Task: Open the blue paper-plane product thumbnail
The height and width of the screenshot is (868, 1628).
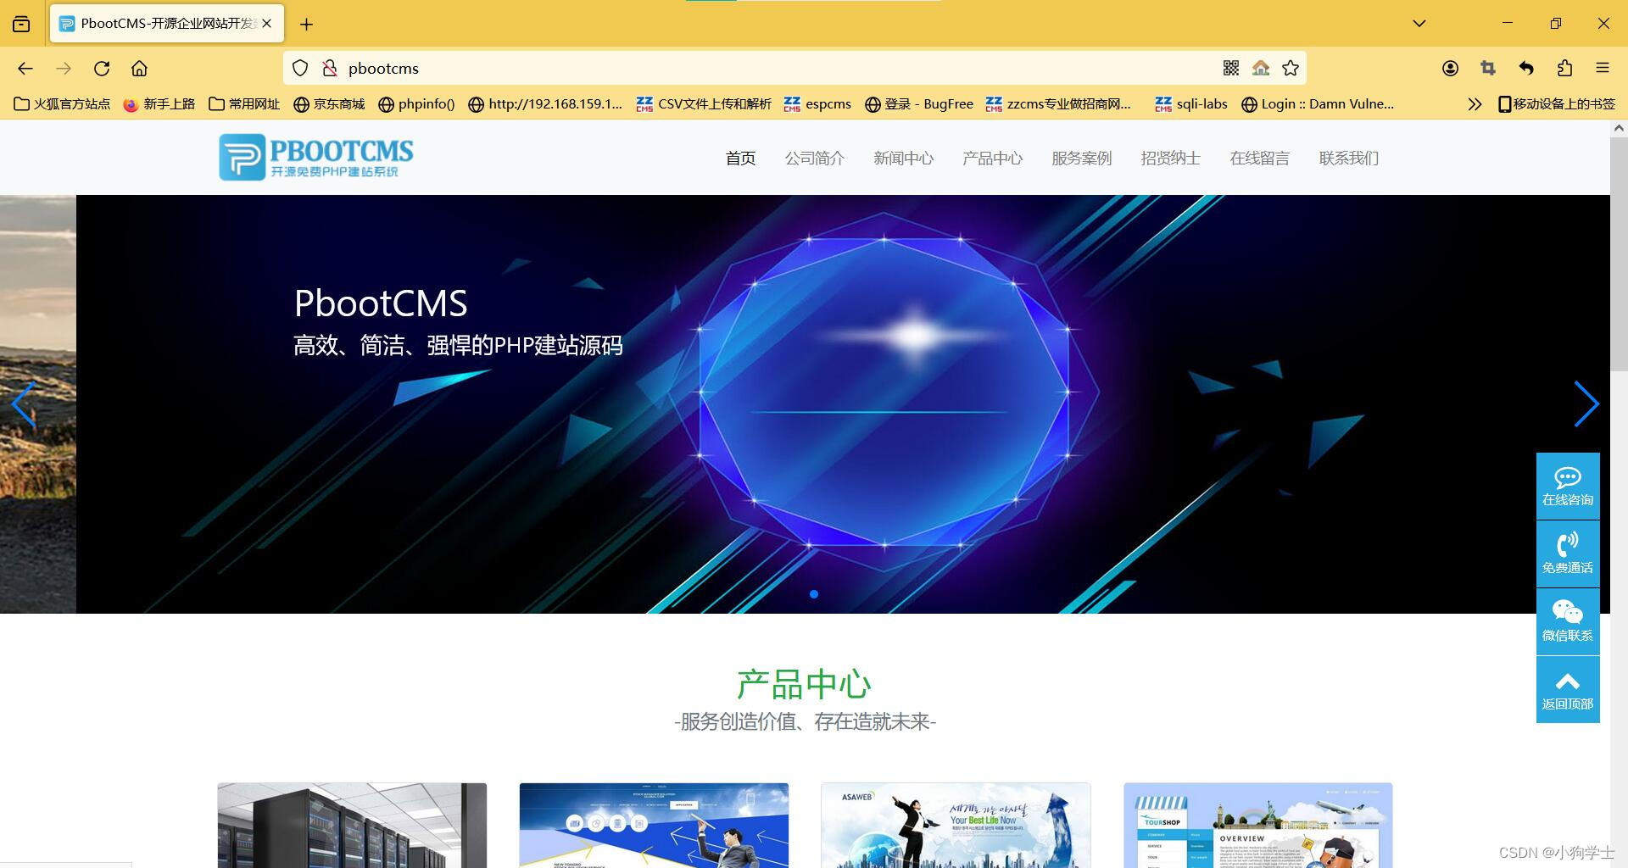Action: click(654, 826)
